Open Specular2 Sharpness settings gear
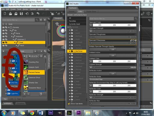 point(136,40)
